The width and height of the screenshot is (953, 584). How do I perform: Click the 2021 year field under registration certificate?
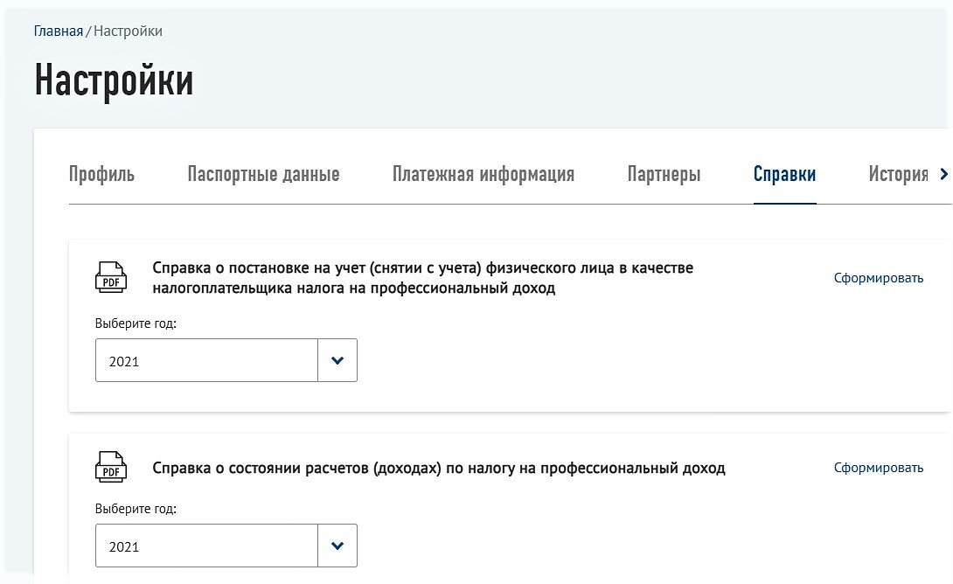coord(206,360)
